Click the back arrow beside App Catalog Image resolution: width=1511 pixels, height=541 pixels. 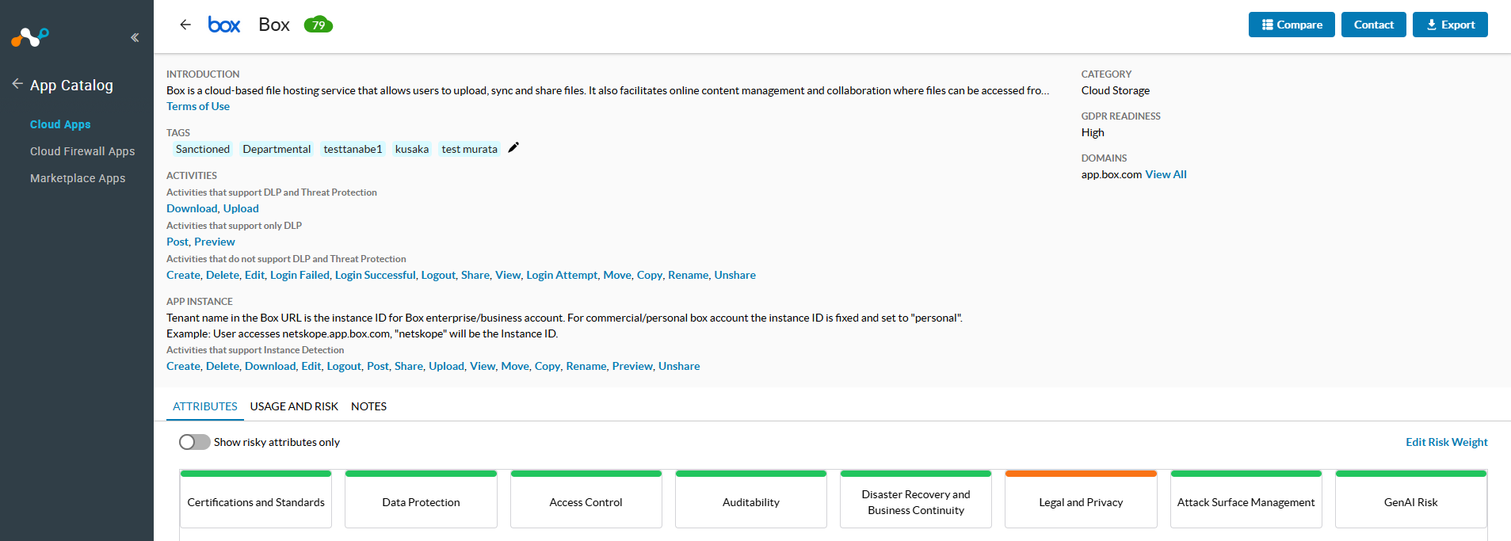pyautogui.click(x=17, y=84)
